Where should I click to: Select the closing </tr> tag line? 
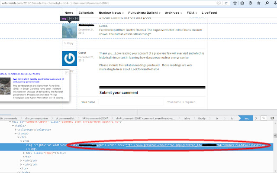pyautogui.click(x=24, y=168)
